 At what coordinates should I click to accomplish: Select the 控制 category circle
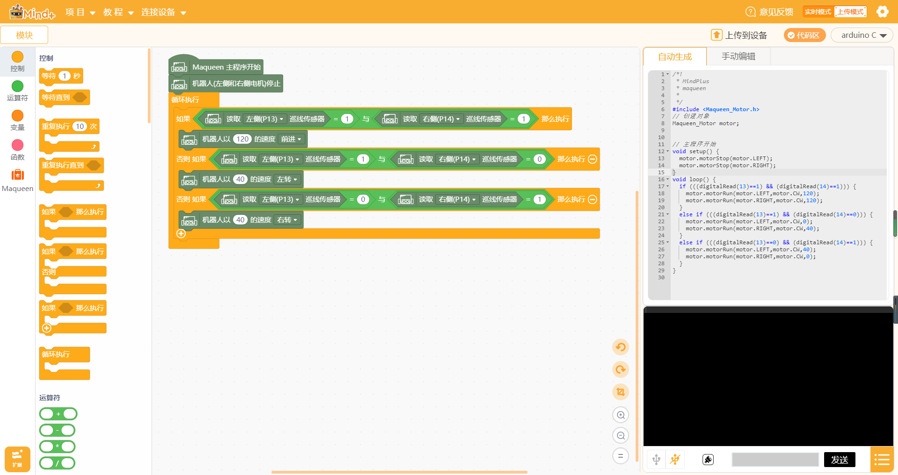17,57
